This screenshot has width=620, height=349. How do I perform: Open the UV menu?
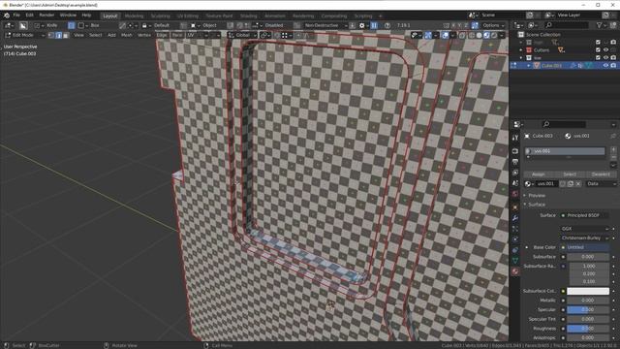[190, 35]
